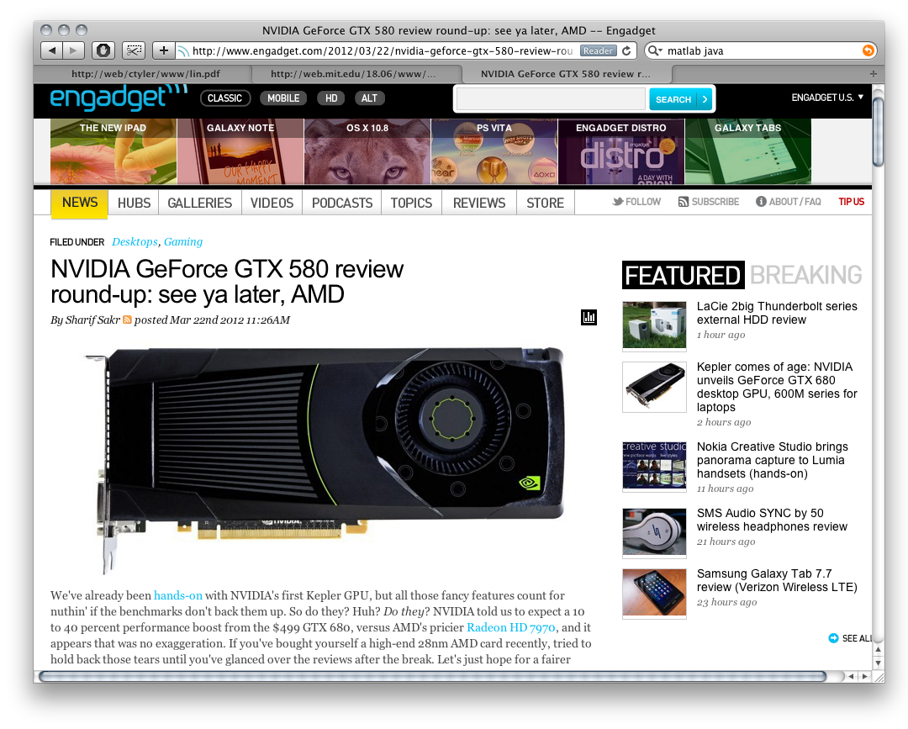Click the Engadget site search field
The height and width of the screenshot is (729, 908).
[551, 99]
